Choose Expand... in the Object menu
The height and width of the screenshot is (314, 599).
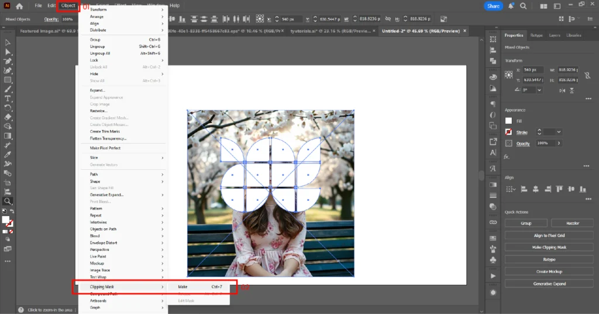(x=123, y=90)
